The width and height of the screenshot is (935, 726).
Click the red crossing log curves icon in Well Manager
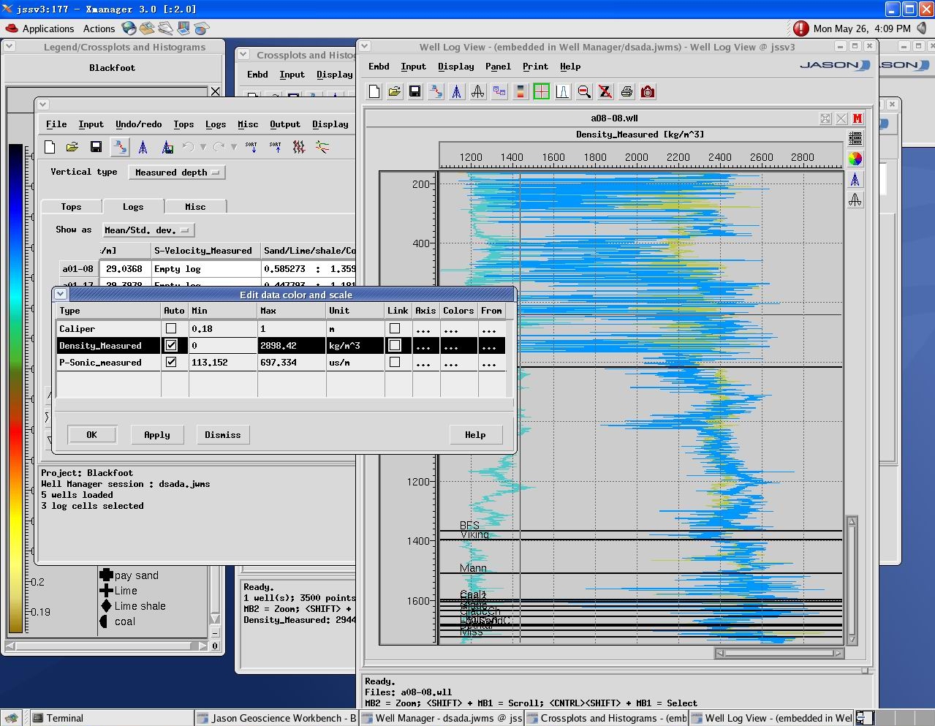(299, 147)
